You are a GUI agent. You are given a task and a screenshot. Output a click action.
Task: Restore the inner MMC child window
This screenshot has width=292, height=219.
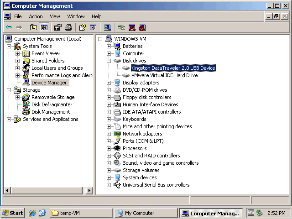pos(276,16)
